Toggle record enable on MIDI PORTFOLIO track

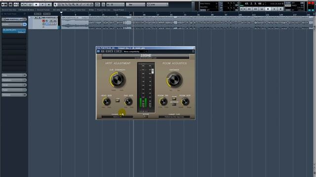[x=43, y=21]
